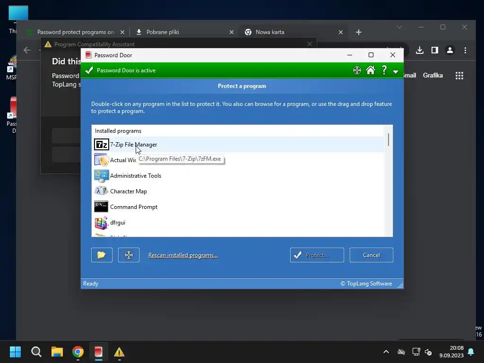484x363 pixels.
Task: Click the Character Map icon
Action: pyautogui.click(x=101, y=191)
